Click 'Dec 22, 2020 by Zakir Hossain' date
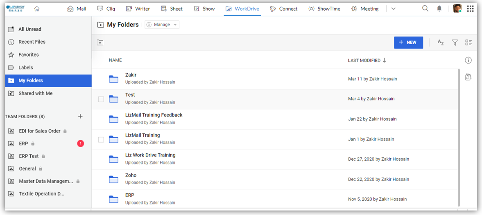 point(379,180)
